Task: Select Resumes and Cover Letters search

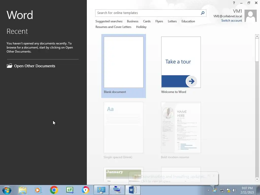Action: 113,27
